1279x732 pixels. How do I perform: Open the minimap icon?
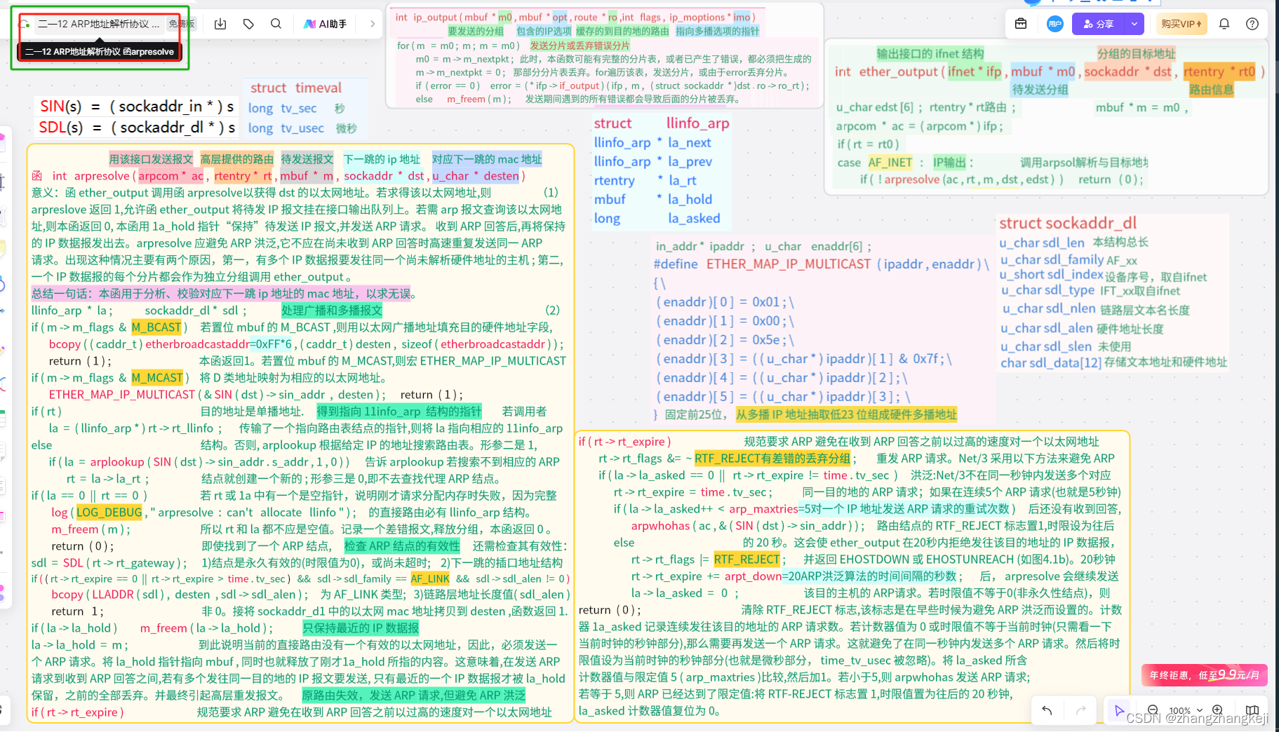(1252, 710)
